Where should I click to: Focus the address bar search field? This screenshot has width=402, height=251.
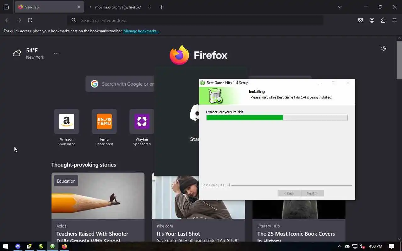coord(195,20)
